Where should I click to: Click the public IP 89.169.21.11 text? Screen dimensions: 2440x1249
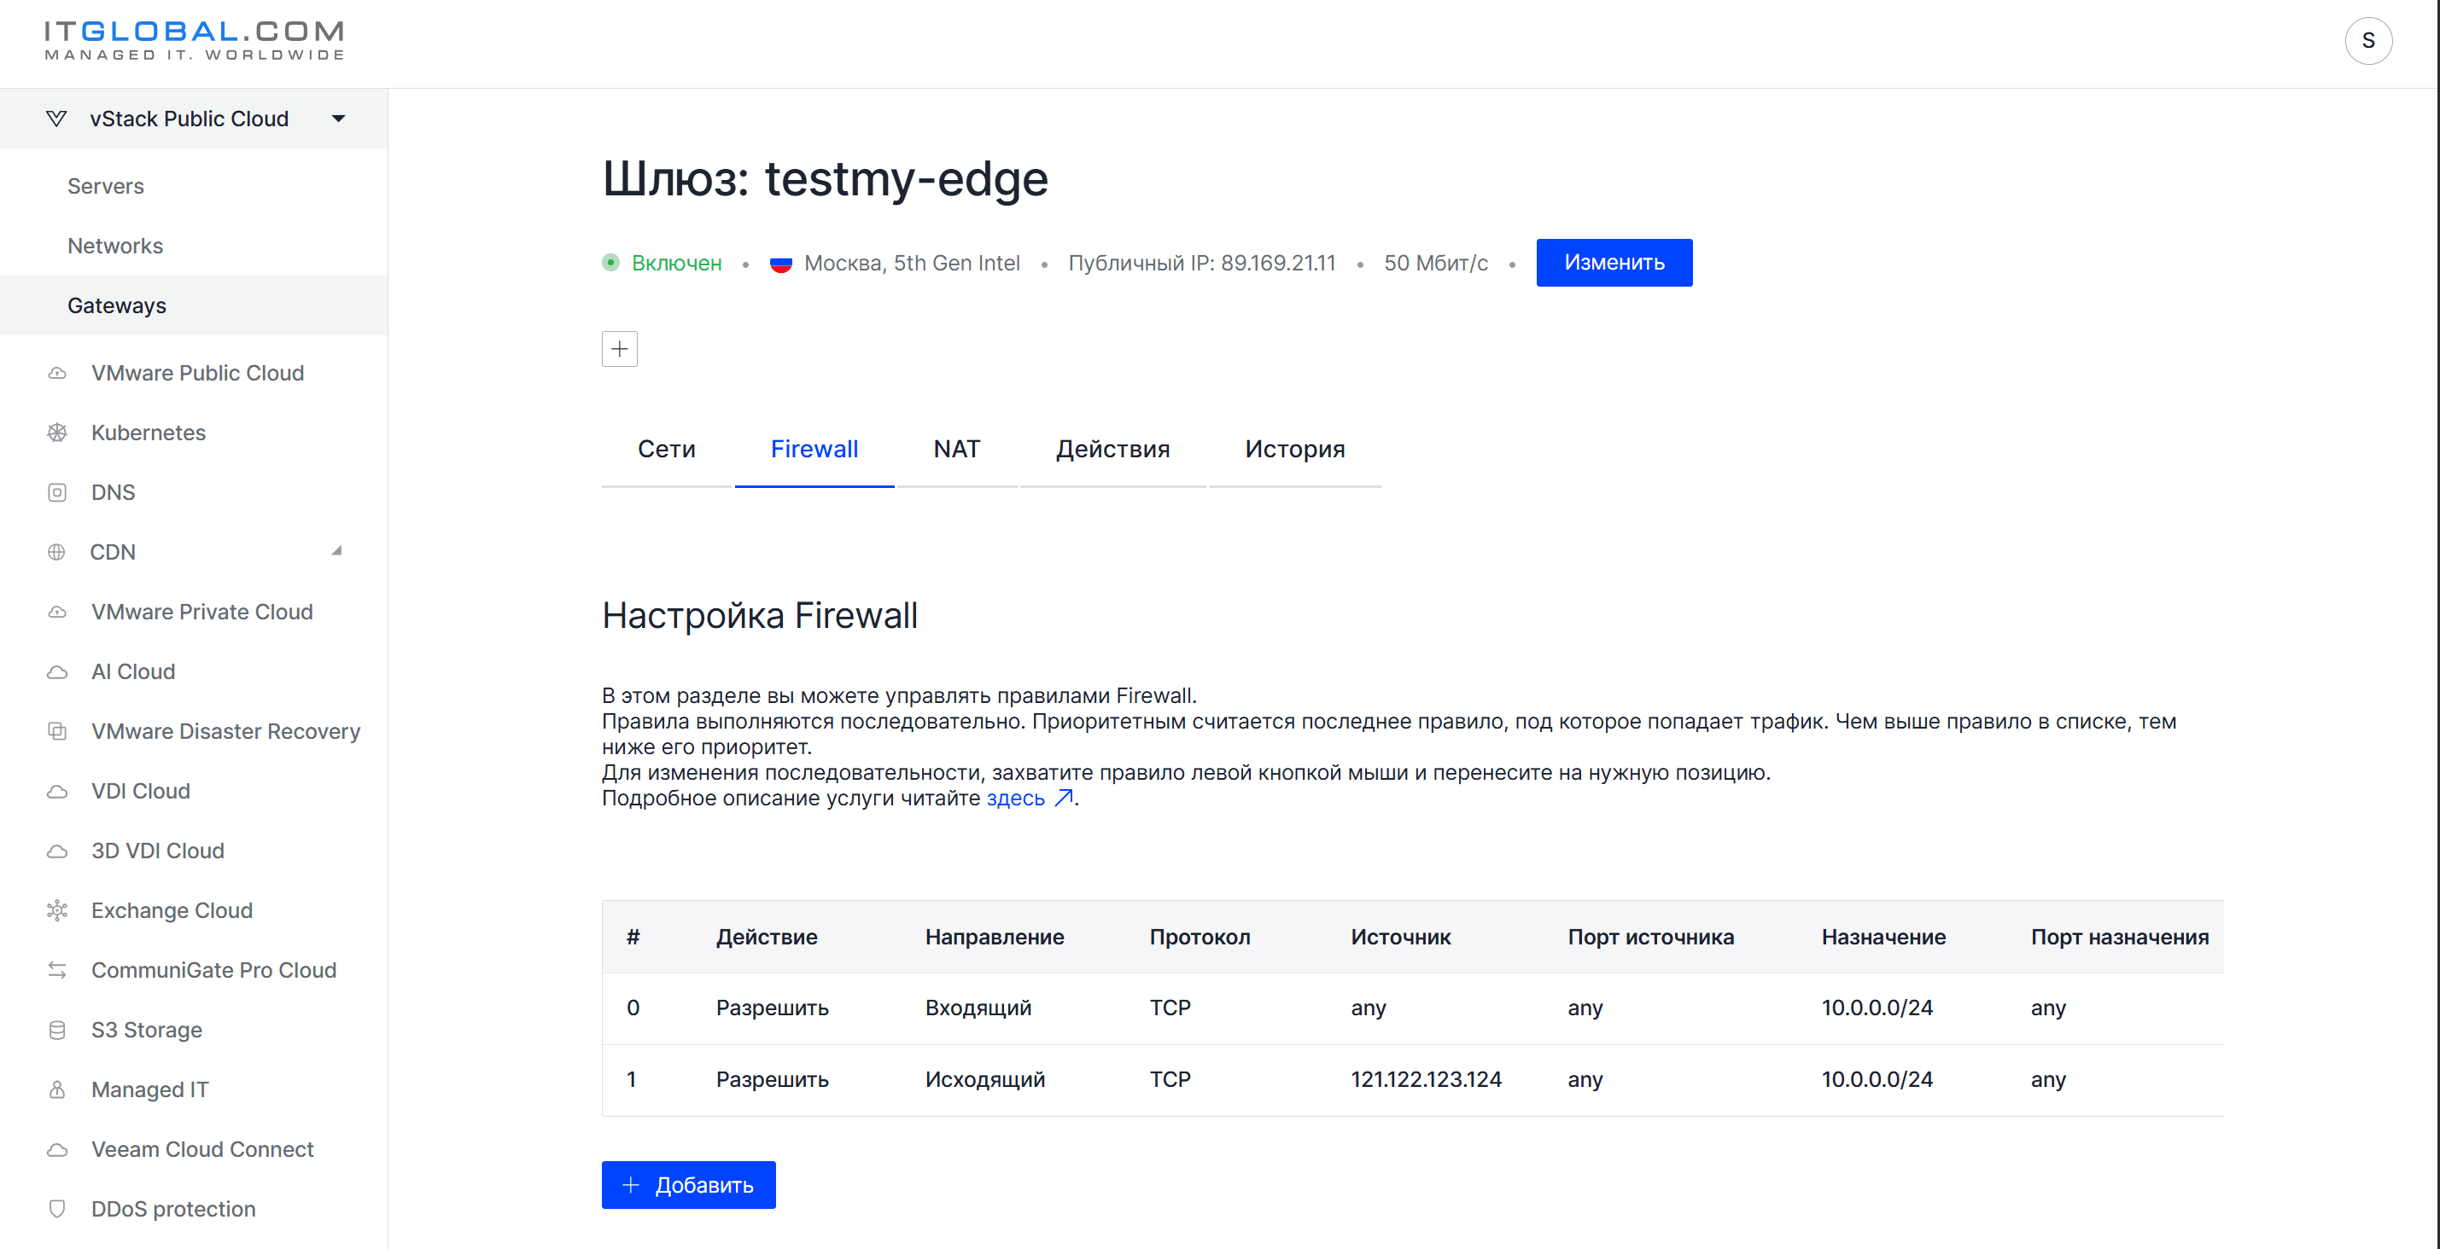pos(1278,263)
